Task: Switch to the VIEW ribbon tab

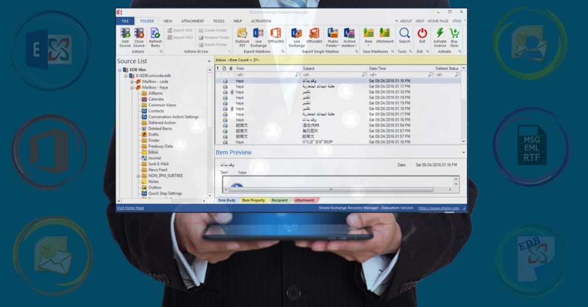Action: click(x=168, y=21)
